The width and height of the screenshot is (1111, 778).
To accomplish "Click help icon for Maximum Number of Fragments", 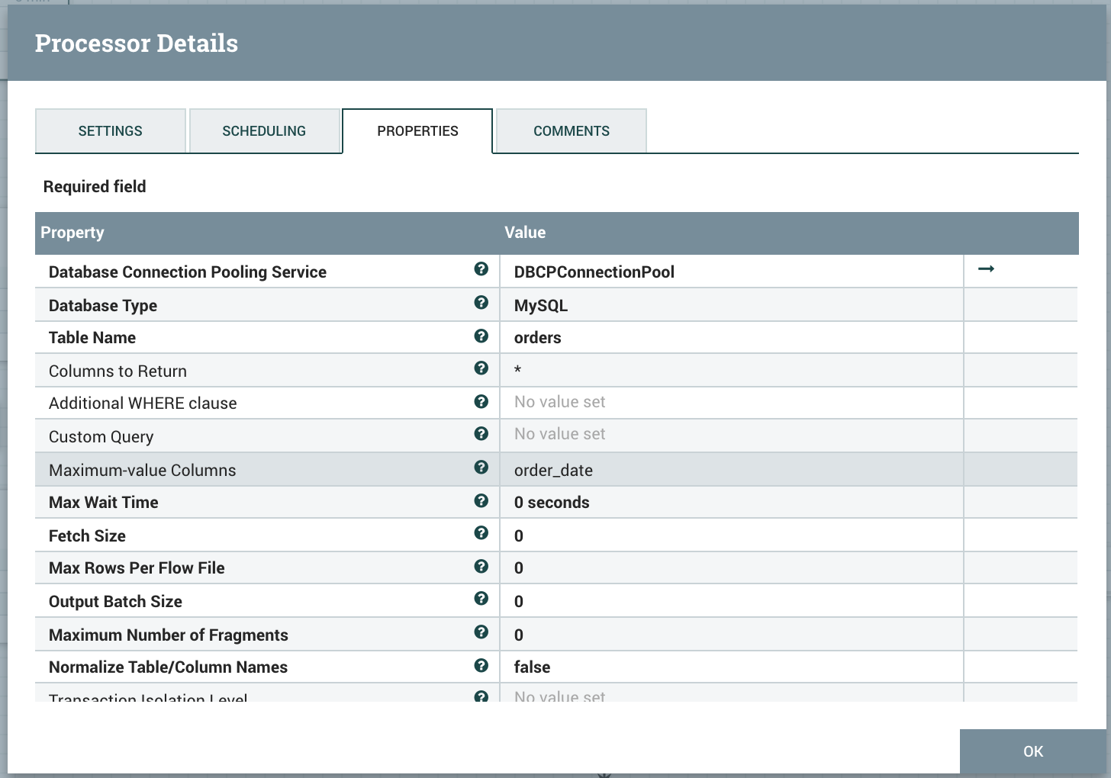I will (481, 632).
